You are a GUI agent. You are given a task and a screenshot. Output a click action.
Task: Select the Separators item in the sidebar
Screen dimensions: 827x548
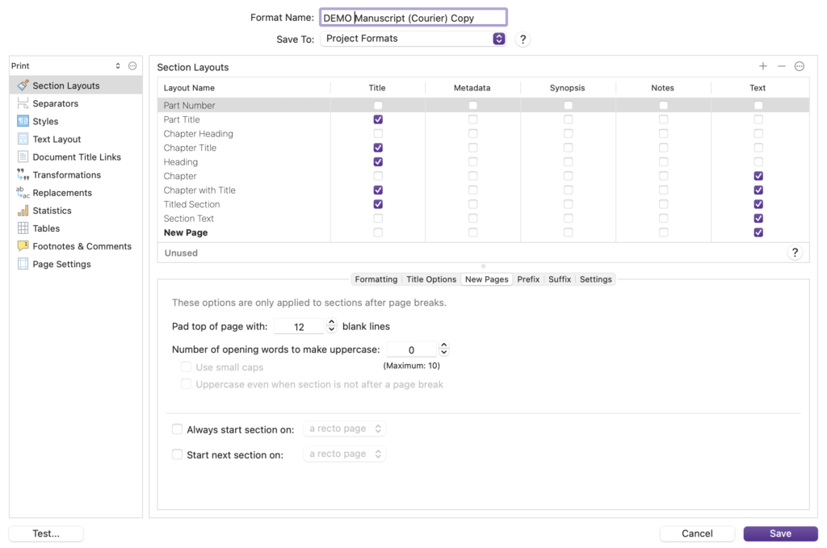[57, 102]
